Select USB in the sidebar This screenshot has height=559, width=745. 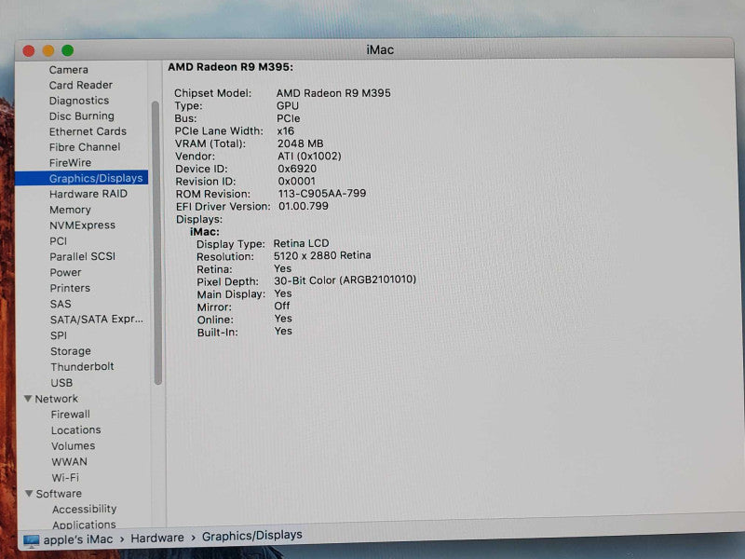[x=61, y=383]
